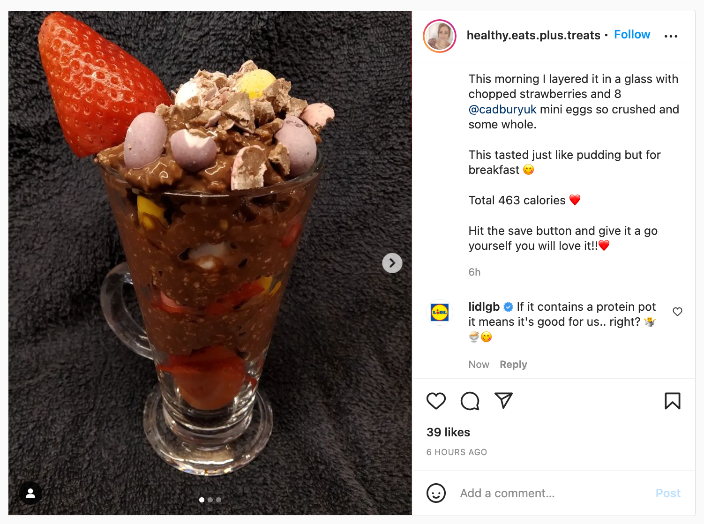The height and width of the screenshot is (524, 704).
Task: Like the lidlgb comment heart
Action: [677, 312]
